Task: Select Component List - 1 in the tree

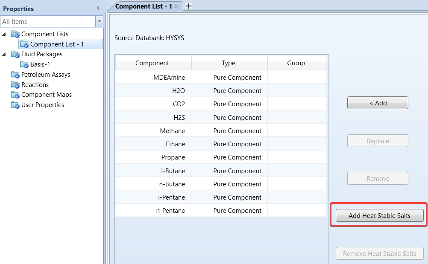Action: click(57, 44)
